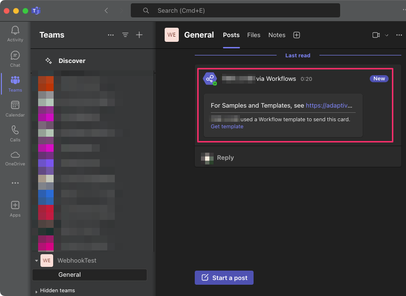Click the 0:20 message timestamp
Screen dimensions: 406x296
coord(306,79)
